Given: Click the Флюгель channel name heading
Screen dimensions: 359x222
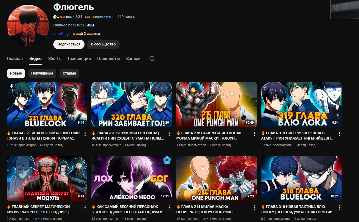Looking at the screenshot, I should click(x=74, y=7).
